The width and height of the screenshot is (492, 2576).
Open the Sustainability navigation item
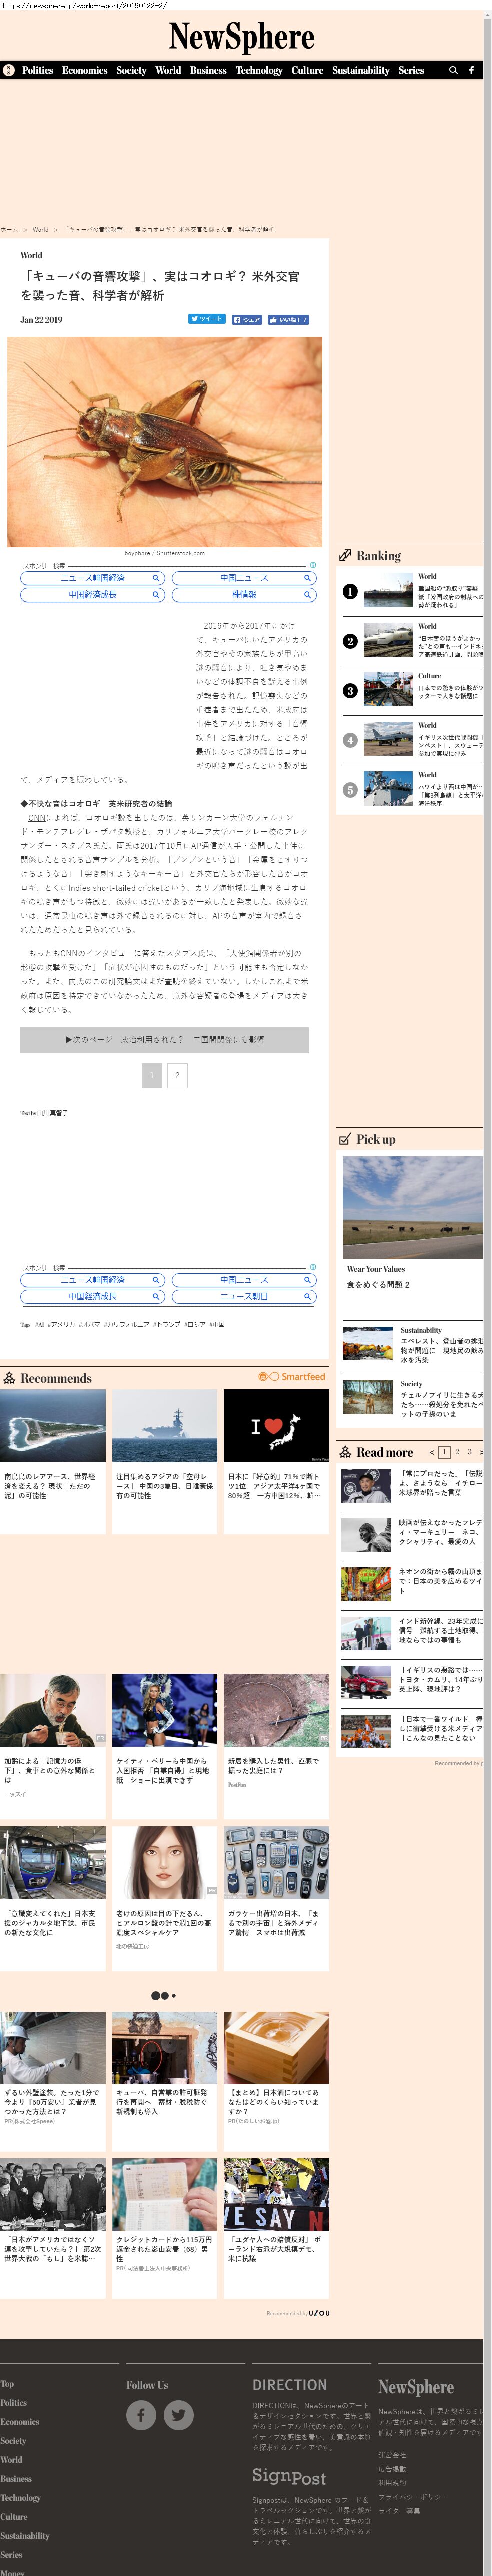tap(360, 70)
